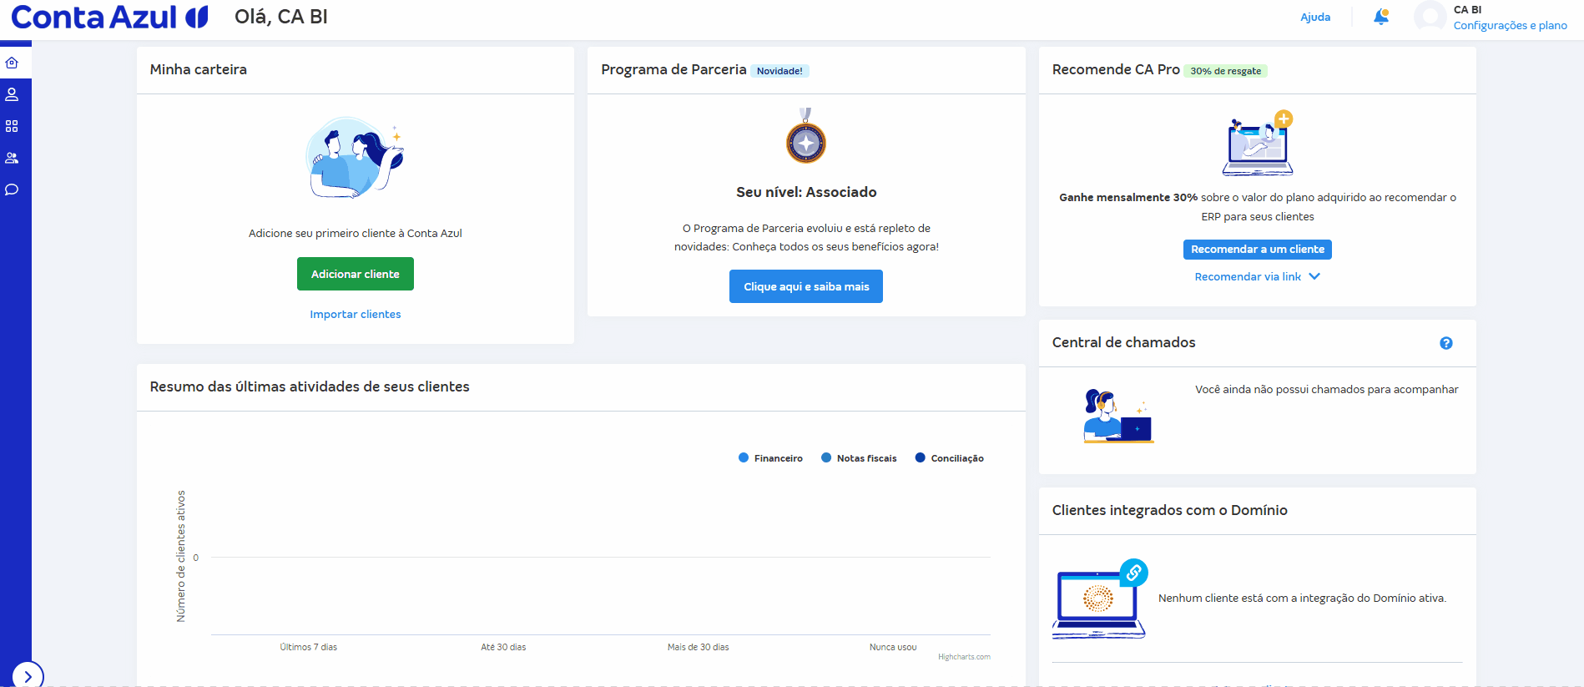The height and width of the screenshot is (687, 1584).
Task: Open Configurações e plano
Action: click(x=1510, y=25)
